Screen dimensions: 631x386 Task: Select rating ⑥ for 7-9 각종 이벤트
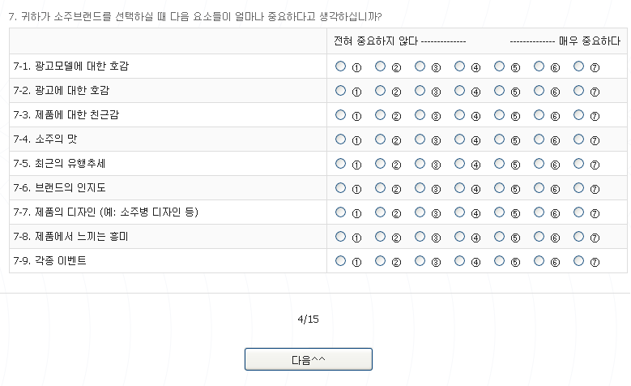point(539,261)
